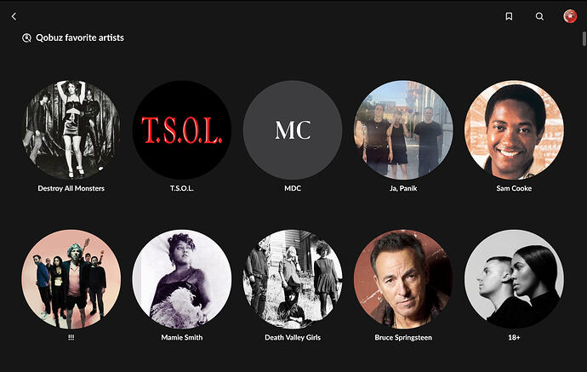Click the Mamie Smith name label
Viewport: 587px width, 372px height.
[x=182, y=338]
